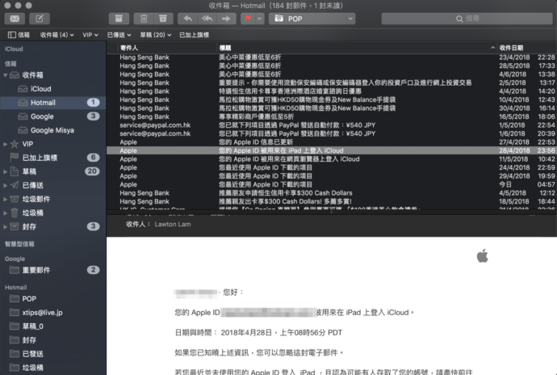The height and width of the screenshot is (375, 557).
Task: Open the flag color dropdown arrow
Action: pos(260,19)
